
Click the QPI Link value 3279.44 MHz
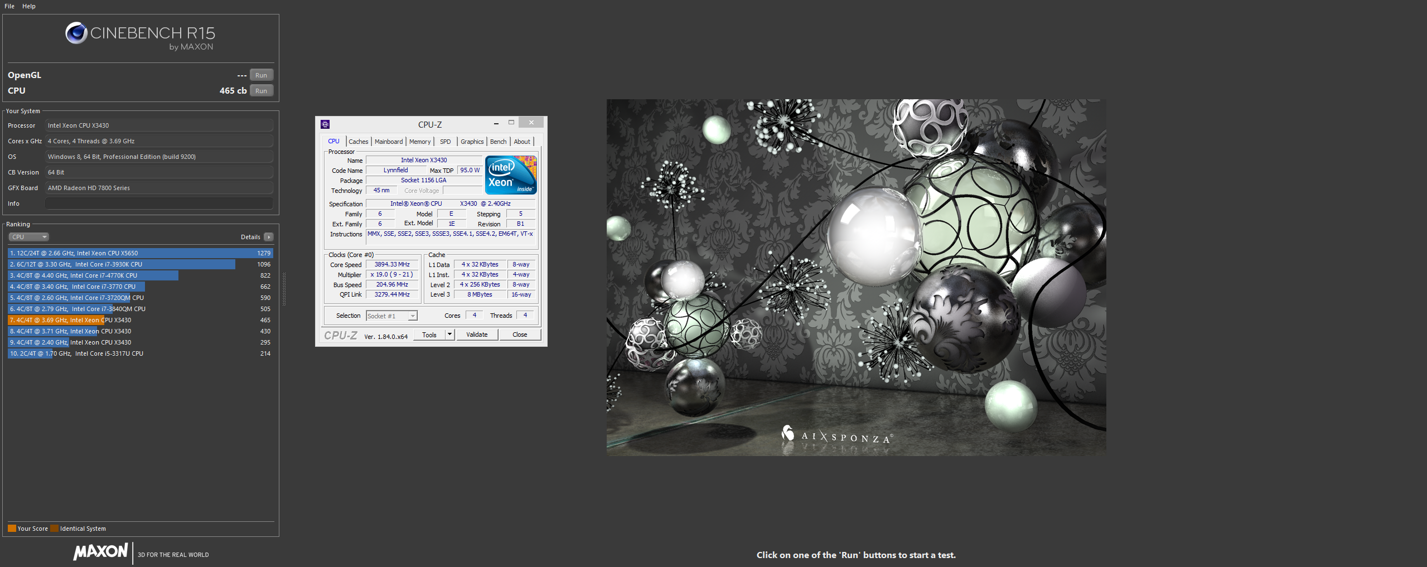click(x=392, y=294)
